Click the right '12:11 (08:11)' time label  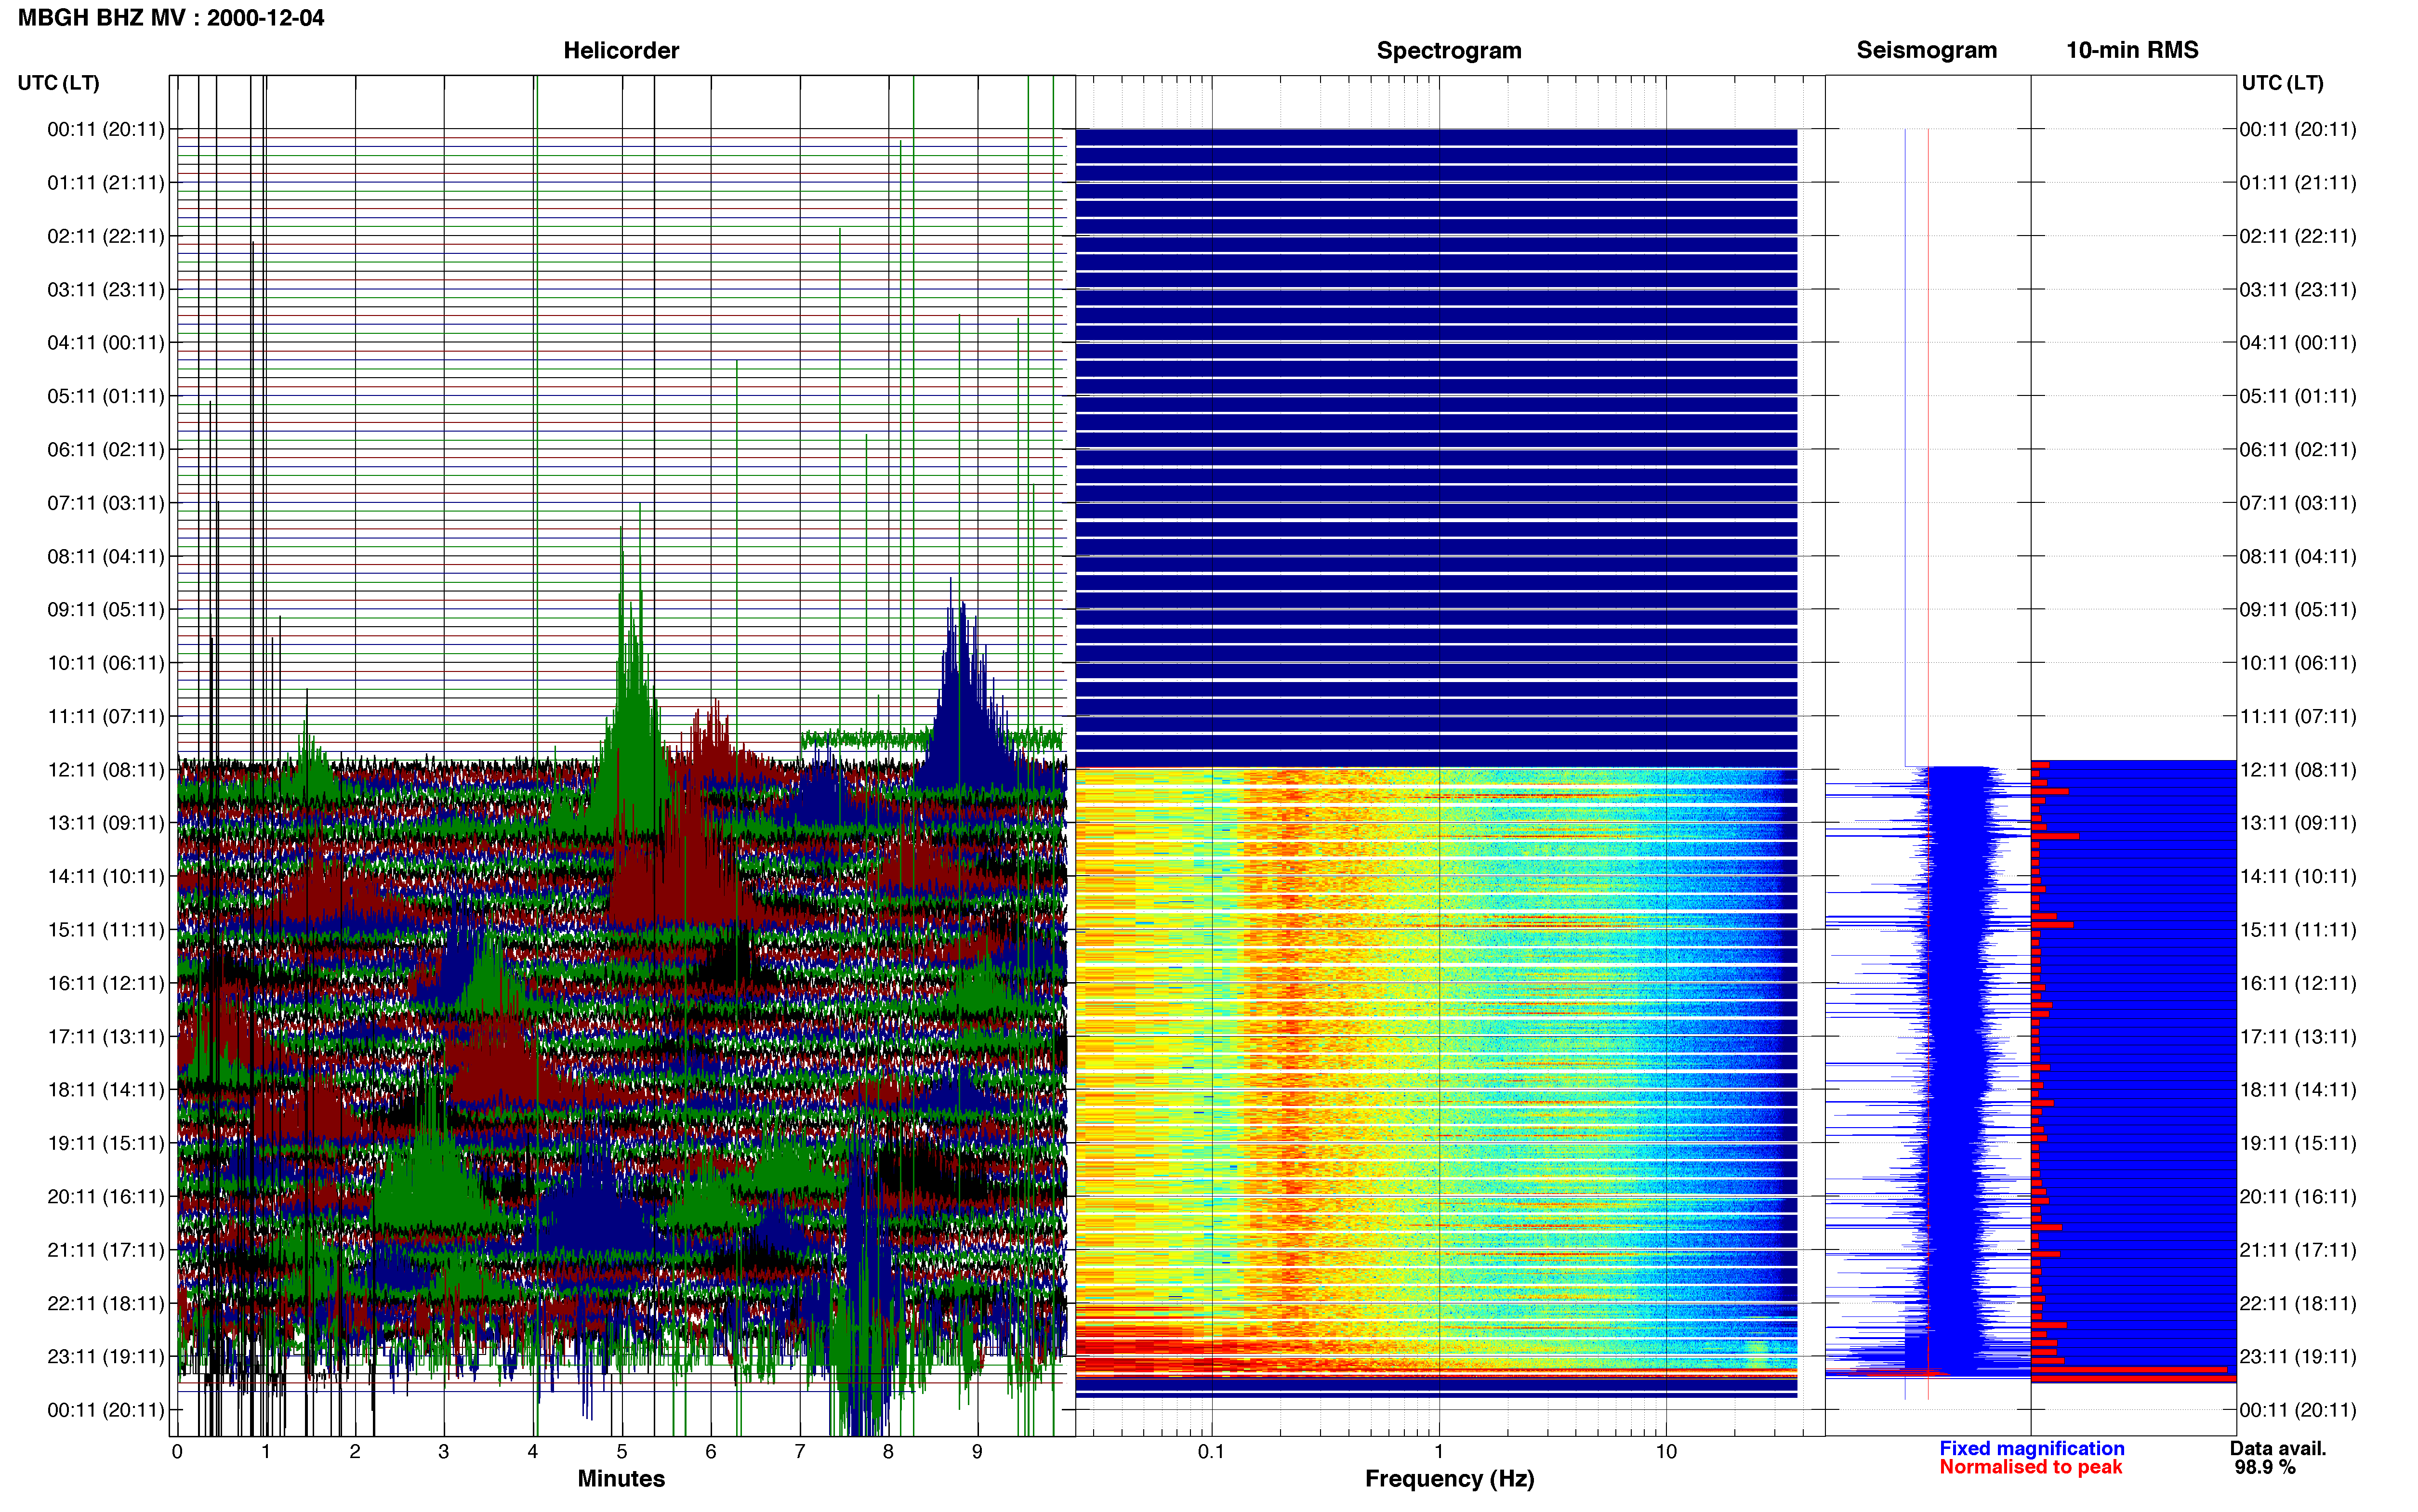click(x=2298, y=770)
